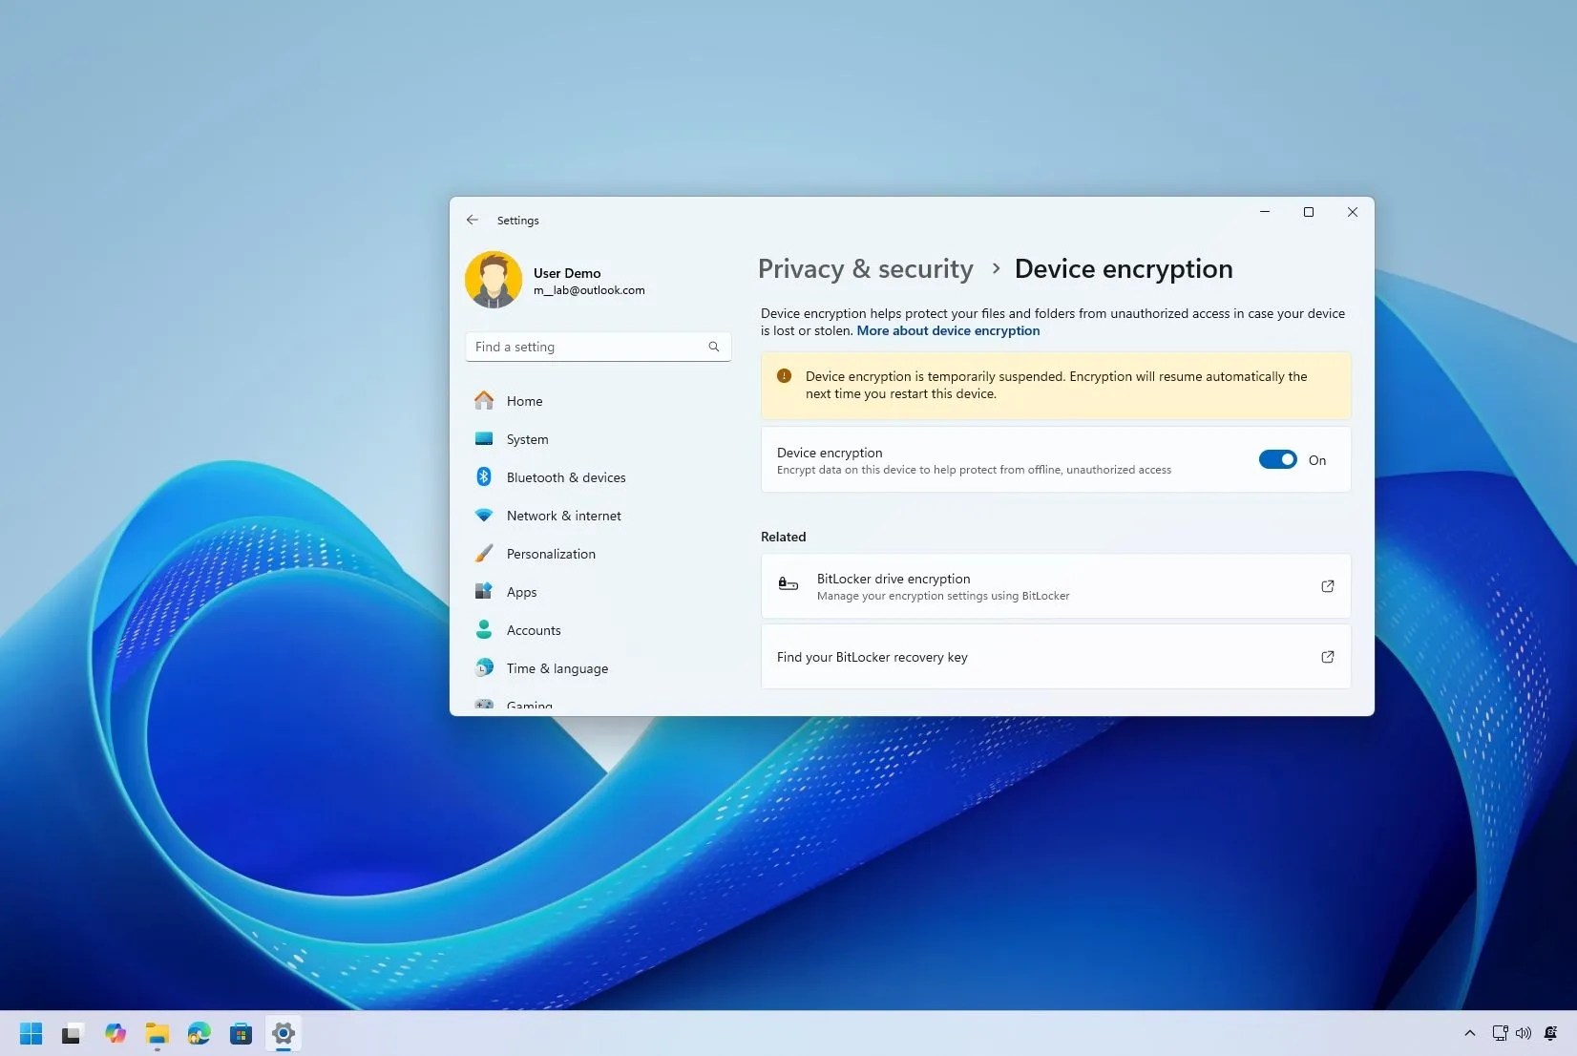Open Copilot from the taskbar
The width and height of the screenshot is (1577, 1056).
(x=115, y=1033)
